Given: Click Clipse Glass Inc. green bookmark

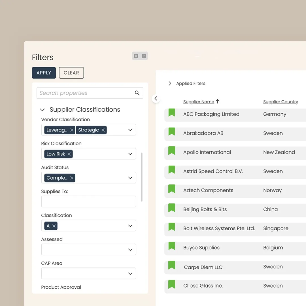Looking at the screenshot, I should pyautogui.click(x=172, y=284).
